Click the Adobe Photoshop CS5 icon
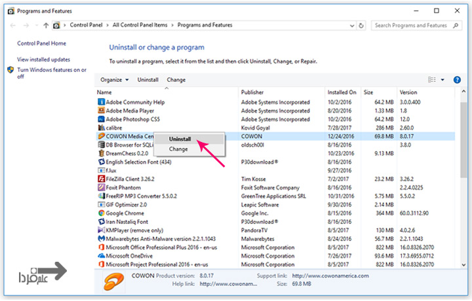472x301 pixels. [101, 120]
